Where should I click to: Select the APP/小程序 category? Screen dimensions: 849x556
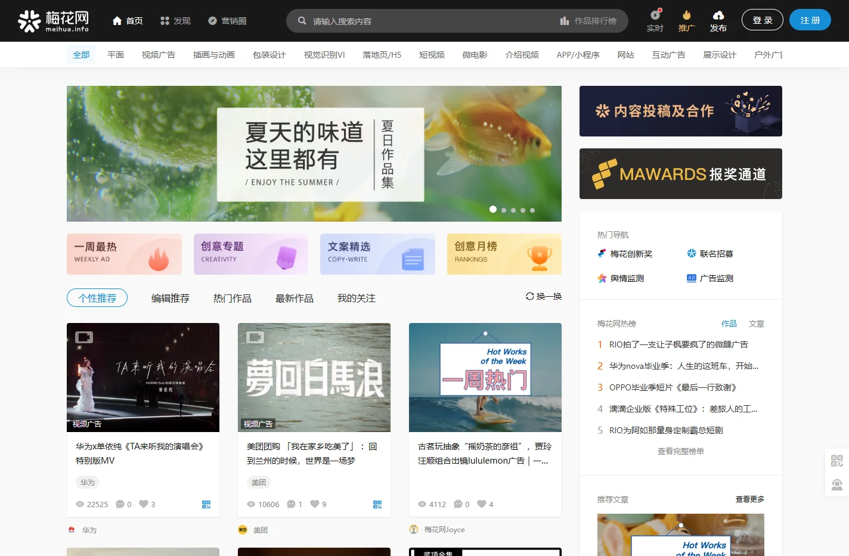[578, 55]
